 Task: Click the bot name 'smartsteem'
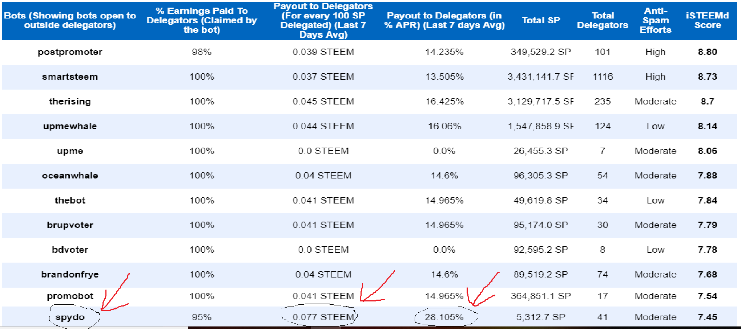70,77
